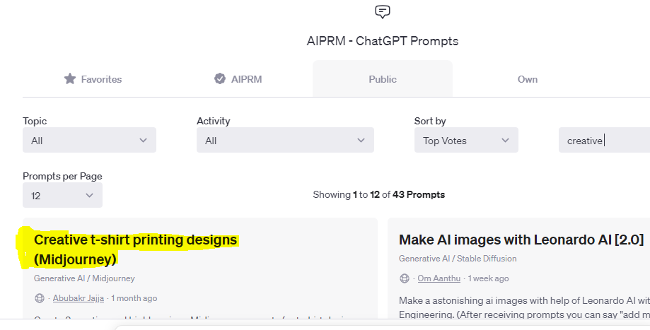This screenshot has height=330, width=650.
Task: Go to the Own tab
Action: (528, 79)
